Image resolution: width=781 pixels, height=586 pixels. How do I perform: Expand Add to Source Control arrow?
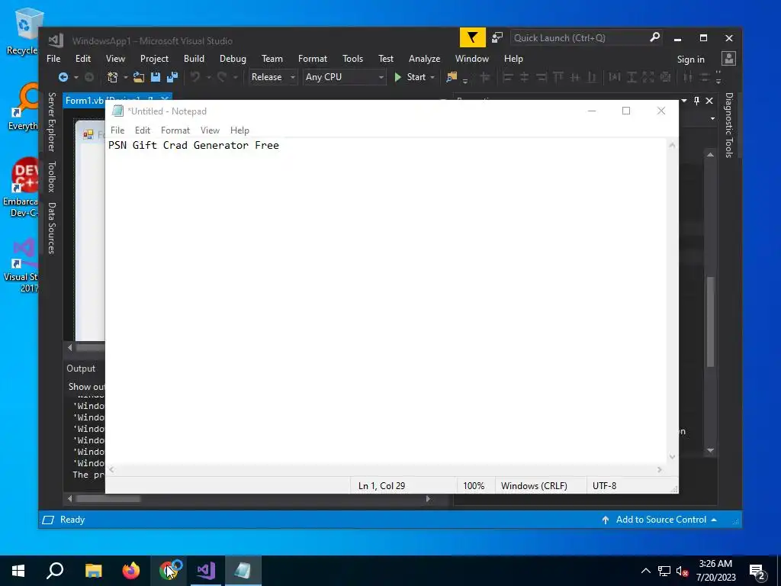[714, 520]
